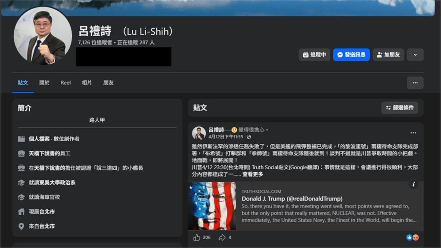Toggle following status via the 追蹤中 button
This screenshot has width=441, height=248.
(x=314, y=55)
